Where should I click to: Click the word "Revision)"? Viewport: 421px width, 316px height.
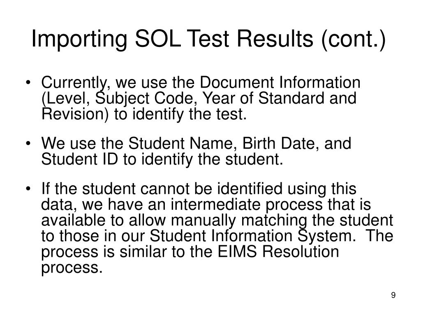tap(76, 114)
